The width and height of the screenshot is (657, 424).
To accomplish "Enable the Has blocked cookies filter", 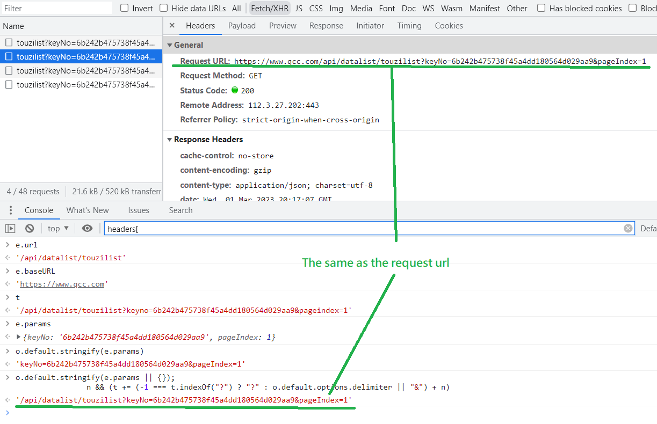I will (541, 8).
